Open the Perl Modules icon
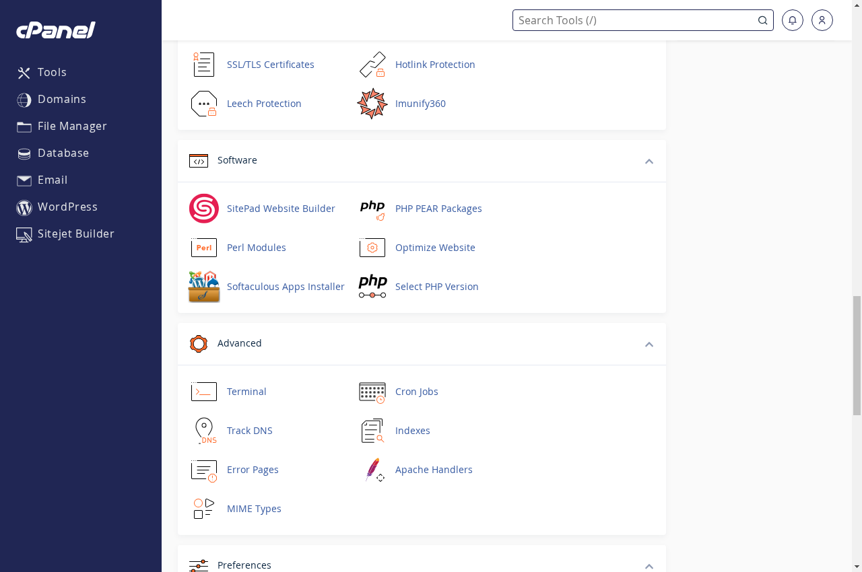Image resolution: width=862 pixels, height=572 pixels. pyautogui.click(x=204, y=248)
